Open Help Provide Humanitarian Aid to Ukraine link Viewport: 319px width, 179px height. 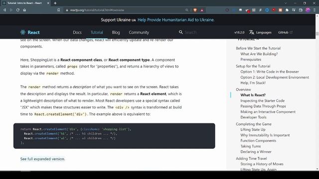coord(176,20)
